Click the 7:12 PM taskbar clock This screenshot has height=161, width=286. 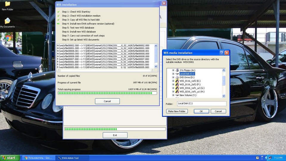click(278, 158)
